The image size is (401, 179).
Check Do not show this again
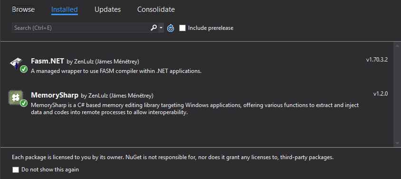pos(16,170)
